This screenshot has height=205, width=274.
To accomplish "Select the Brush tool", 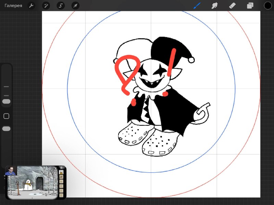I will click(197, 5).
